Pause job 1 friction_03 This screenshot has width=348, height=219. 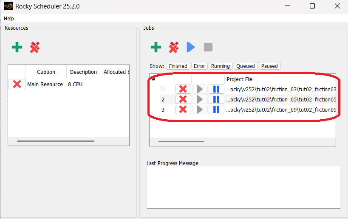click(216, 89)
